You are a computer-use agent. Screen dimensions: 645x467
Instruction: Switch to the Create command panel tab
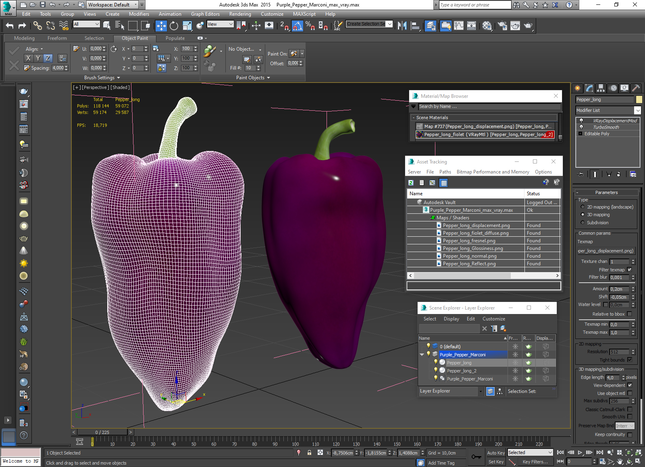tap(578, 88)
